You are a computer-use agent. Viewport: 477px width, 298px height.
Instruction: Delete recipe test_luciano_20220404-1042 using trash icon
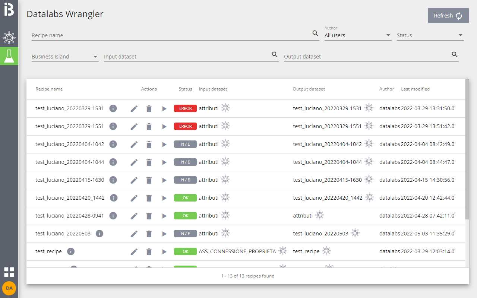(x=149, y=145)
